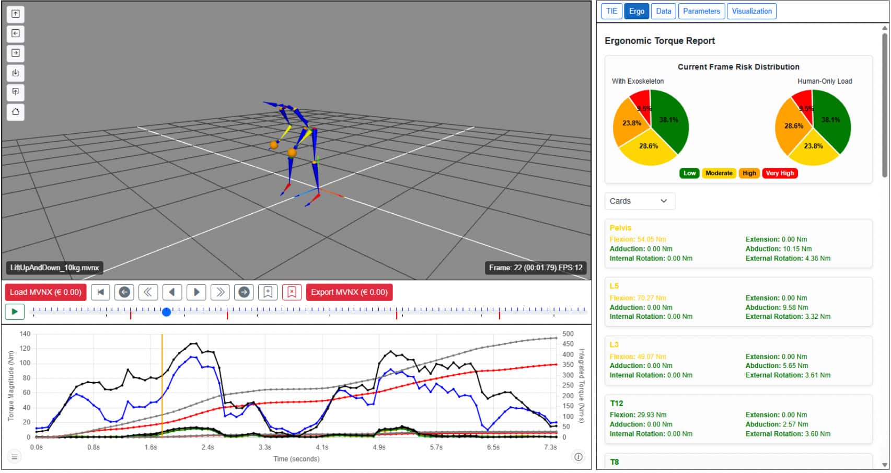Click the 'Human-Only Load' pie label
Viewport: 891px width, 473px height.
pyautogui.click(x=825, y=81)
